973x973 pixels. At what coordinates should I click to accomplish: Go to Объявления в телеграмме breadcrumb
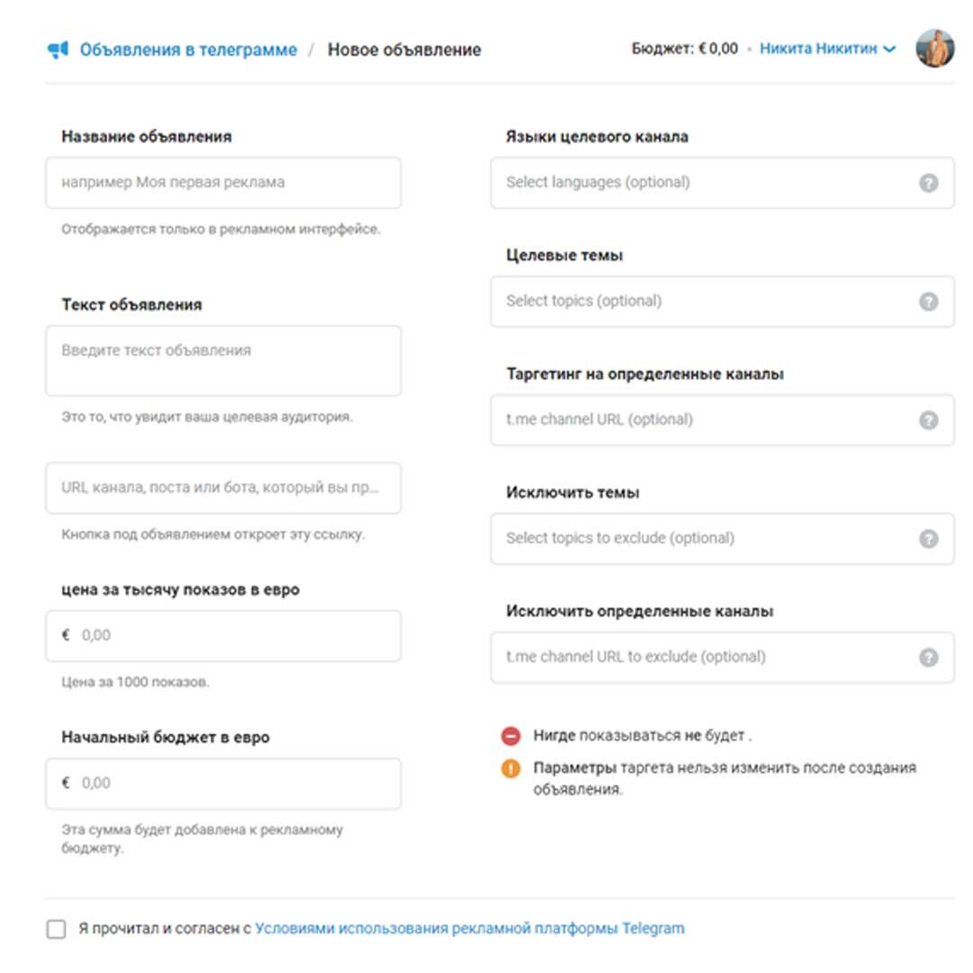187,50
